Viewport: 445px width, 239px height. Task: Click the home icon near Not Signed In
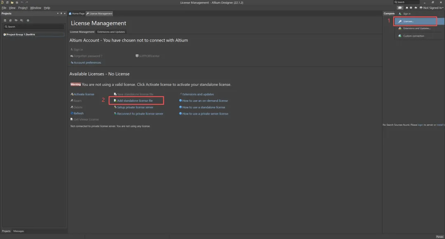coord(407,8)
